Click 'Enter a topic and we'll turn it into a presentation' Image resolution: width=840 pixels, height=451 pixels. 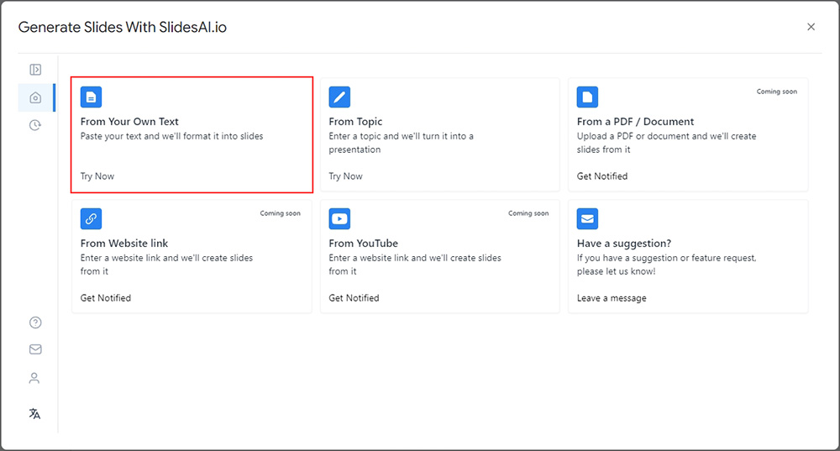(x=402, y=143)
